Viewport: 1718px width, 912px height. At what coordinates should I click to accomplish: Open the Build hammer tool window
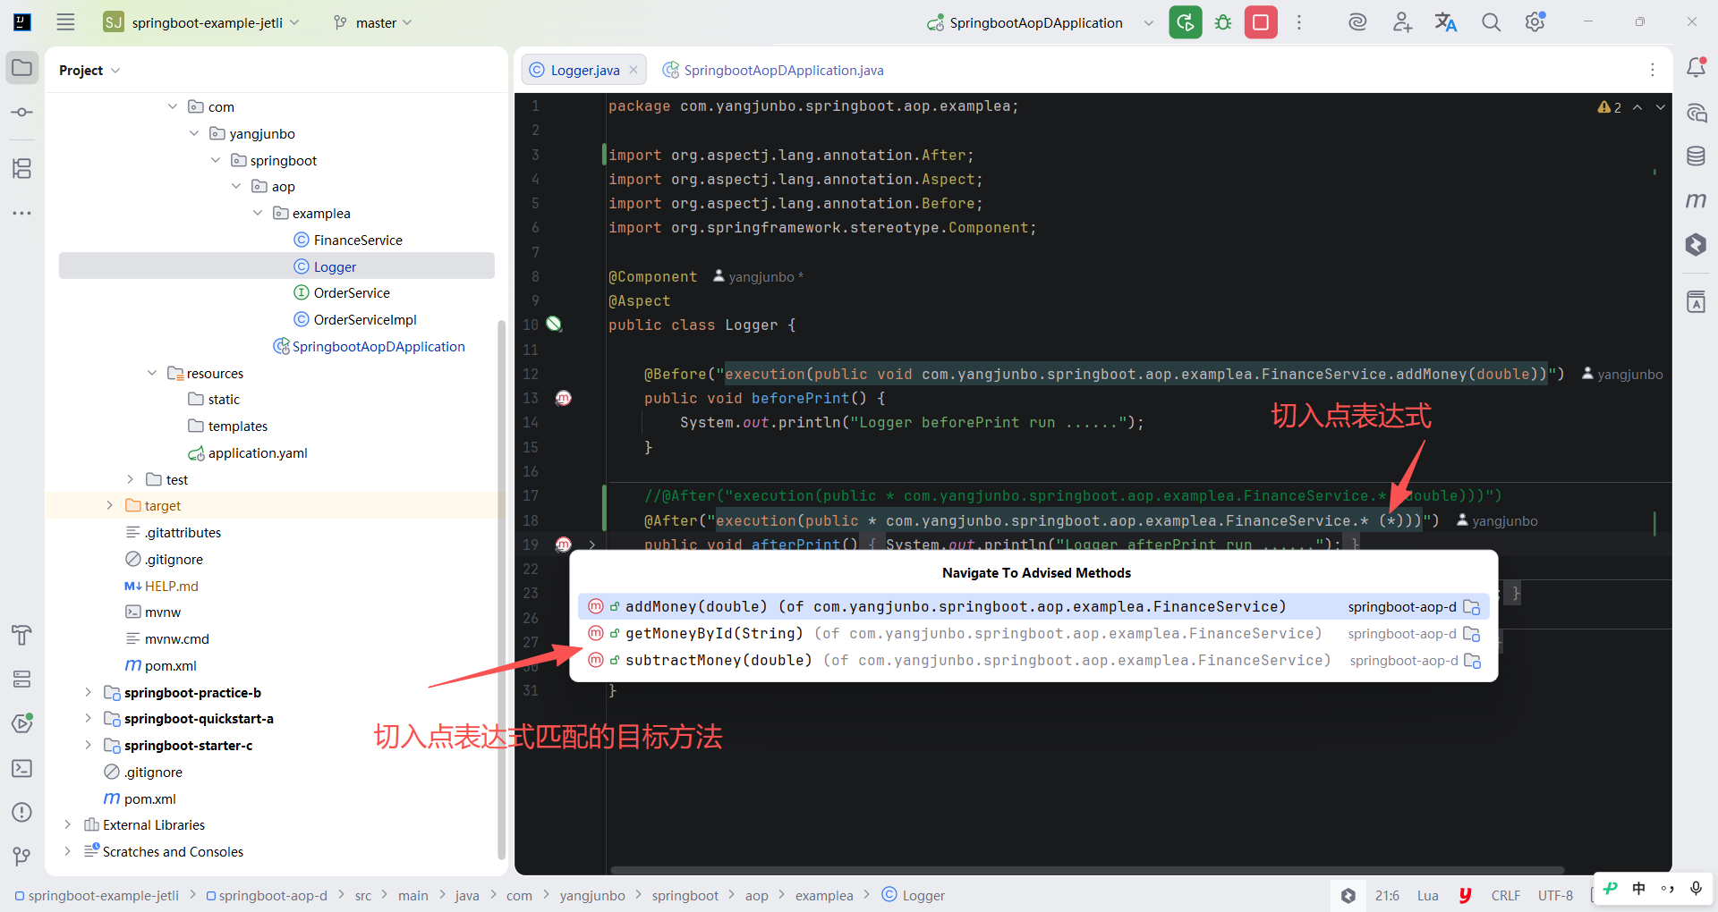click(x=22, y=635)
